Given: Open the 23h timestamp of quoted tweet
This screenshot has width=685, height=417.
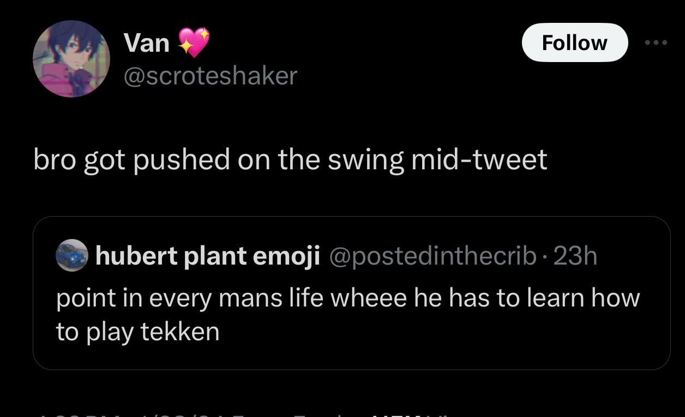Looking at the screenshot, I should tap(575, 256).
